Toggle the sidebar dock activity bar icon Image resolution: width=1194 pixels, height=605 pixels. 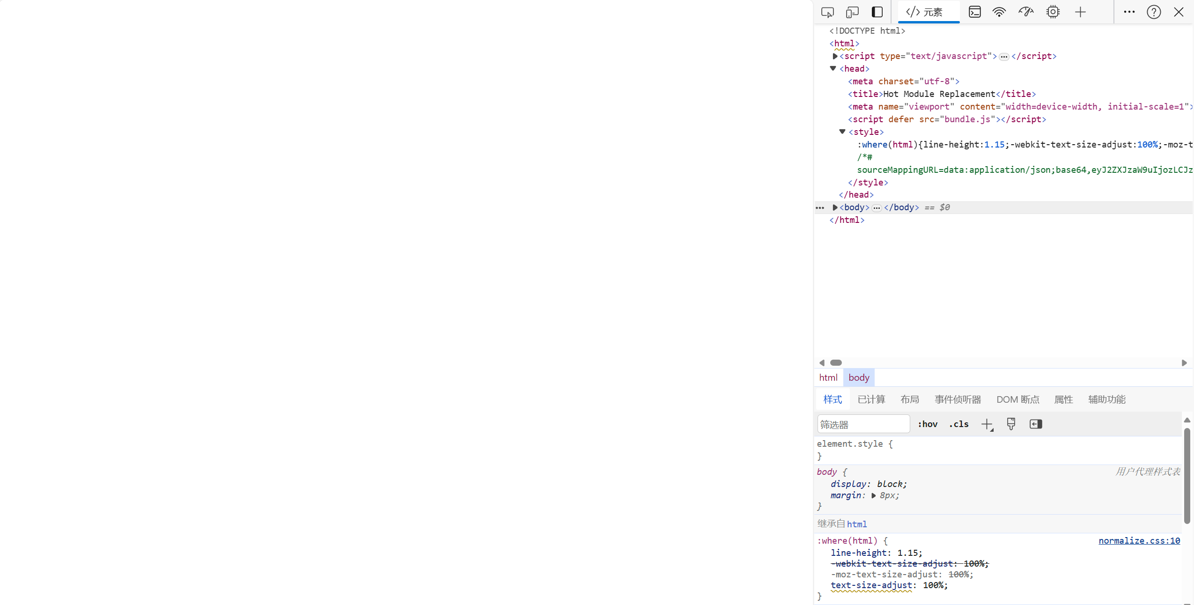click(877, 12)
